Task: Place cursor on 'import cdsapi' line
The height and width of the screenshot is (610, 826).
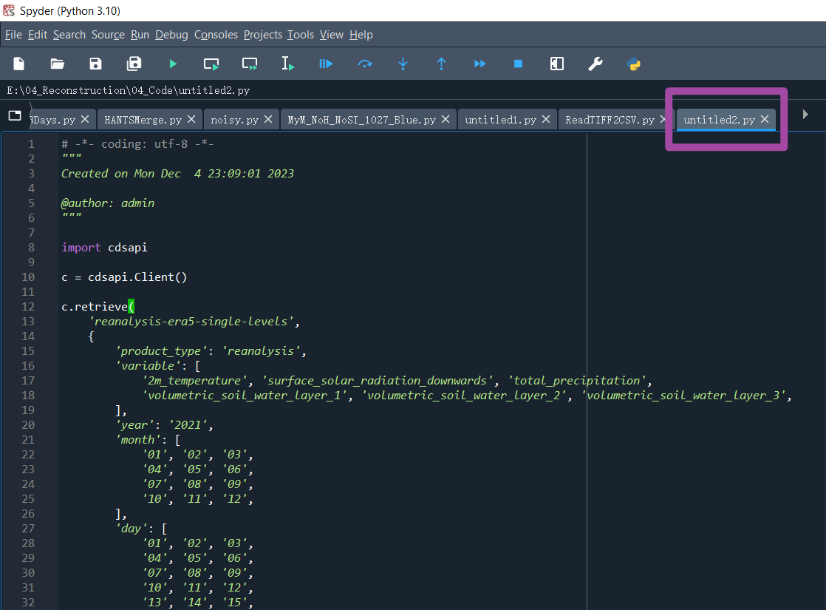Action: (x=104, y=248)
